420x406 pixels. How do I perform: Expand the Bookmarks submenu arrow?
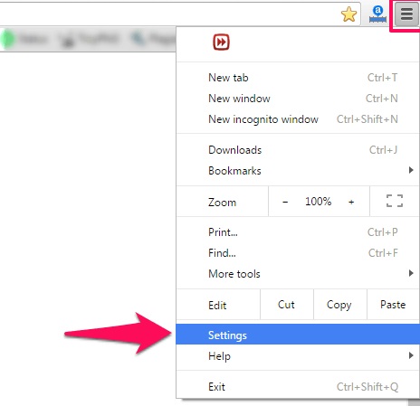tap(411, 170)
